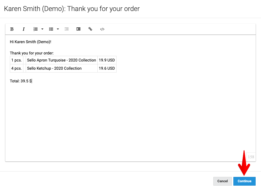Click the '19.9 USD' price cell

pos(107,60)
